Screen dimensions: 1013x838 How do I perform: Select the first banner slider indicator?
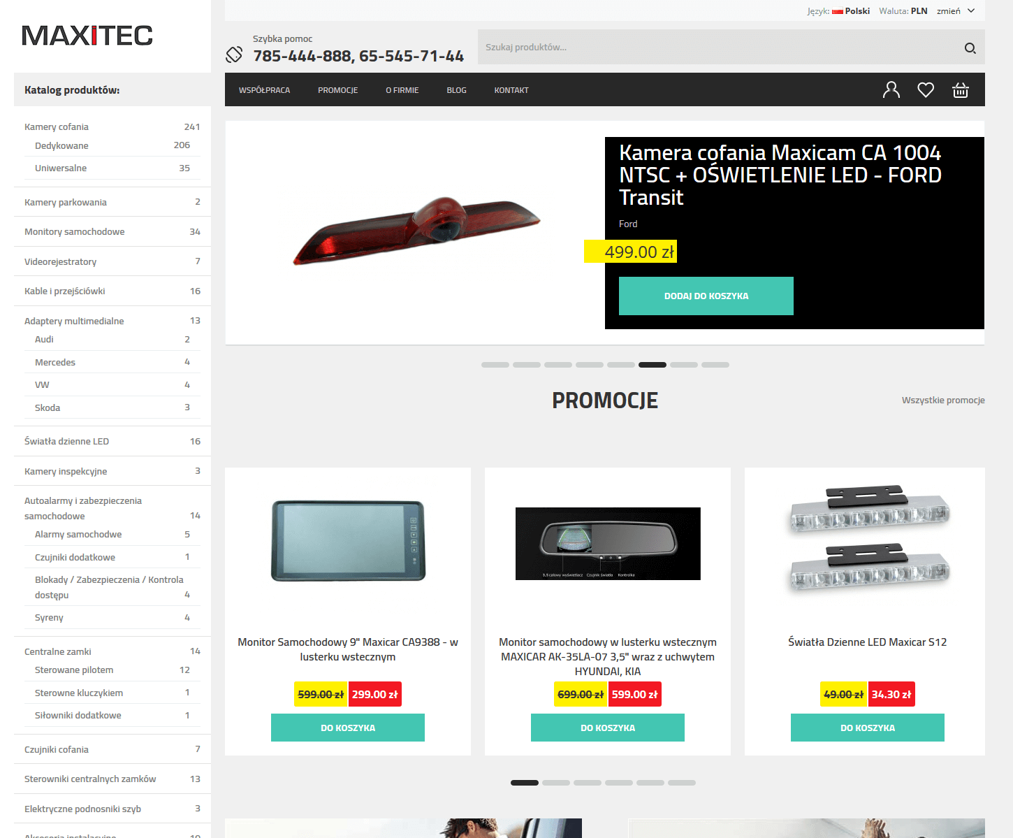tap(495, 365)
